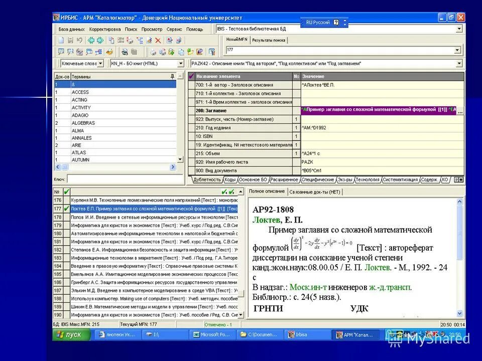Viewport: 482px width, 361px height.
Task: Switch to the Результаты поиска tab
Action: [x=269, y=40]
